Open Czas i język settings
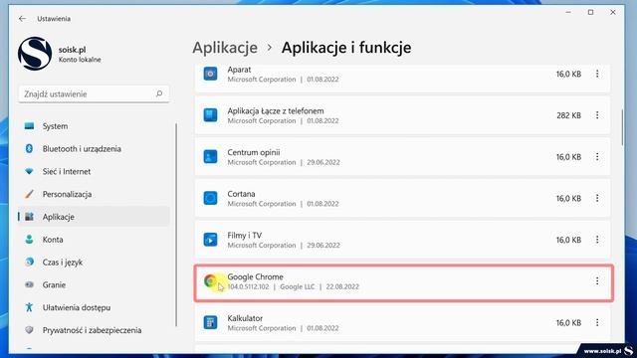The width and height of the screenshot is (637, 358). point(94,263)
